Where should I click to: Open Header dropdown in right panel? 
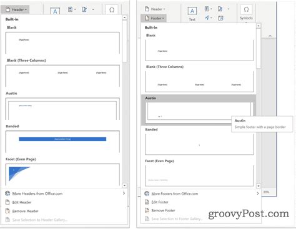click(x=154, y=9)
